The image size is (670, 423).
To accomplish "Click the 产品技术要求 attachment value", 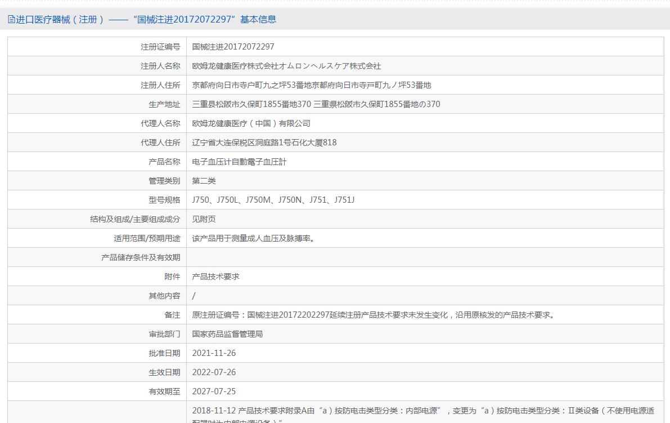I will pyautogui.click(x=216, y=277).
